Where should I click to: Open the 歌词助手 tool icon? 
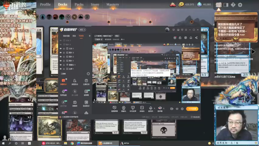tap(86, 103)
